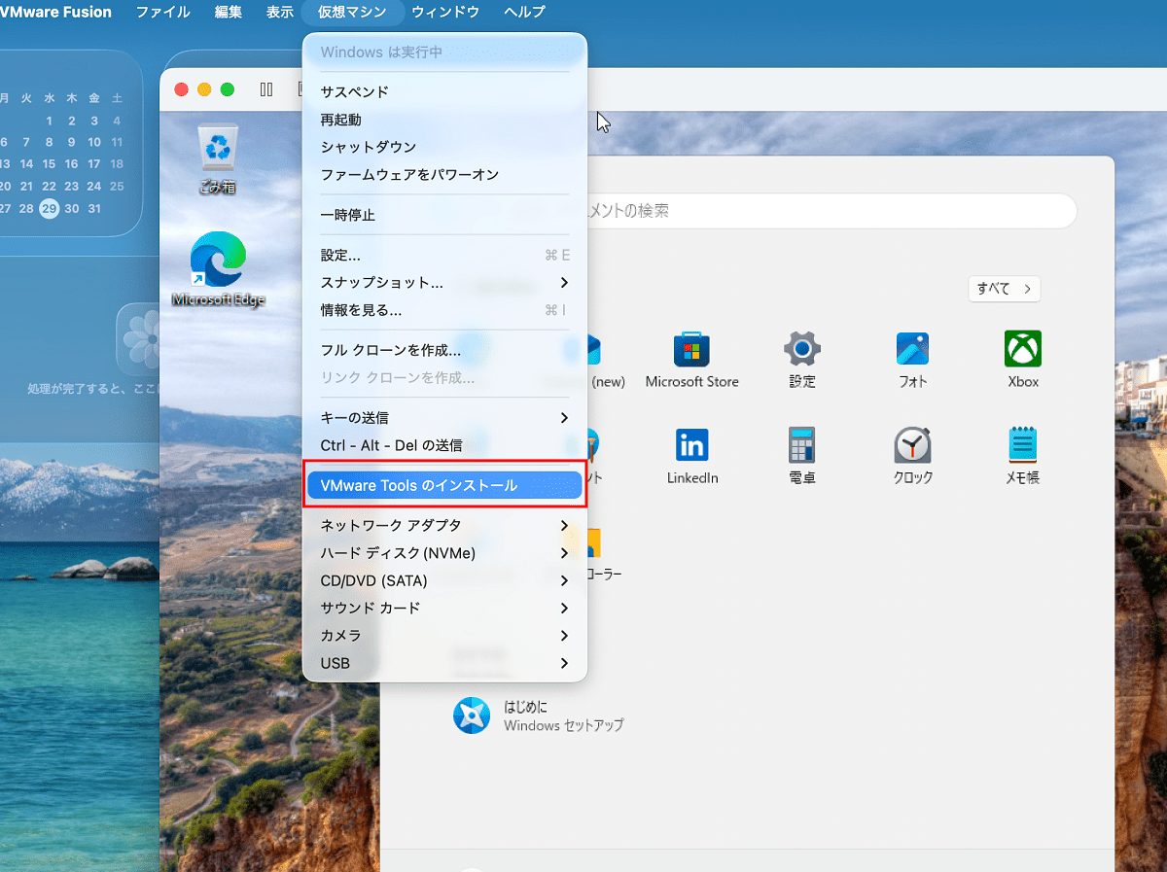This screenshot has width=1167, height=872.
Task: Open the クロック clock app
Action: (x=912, y=456)
